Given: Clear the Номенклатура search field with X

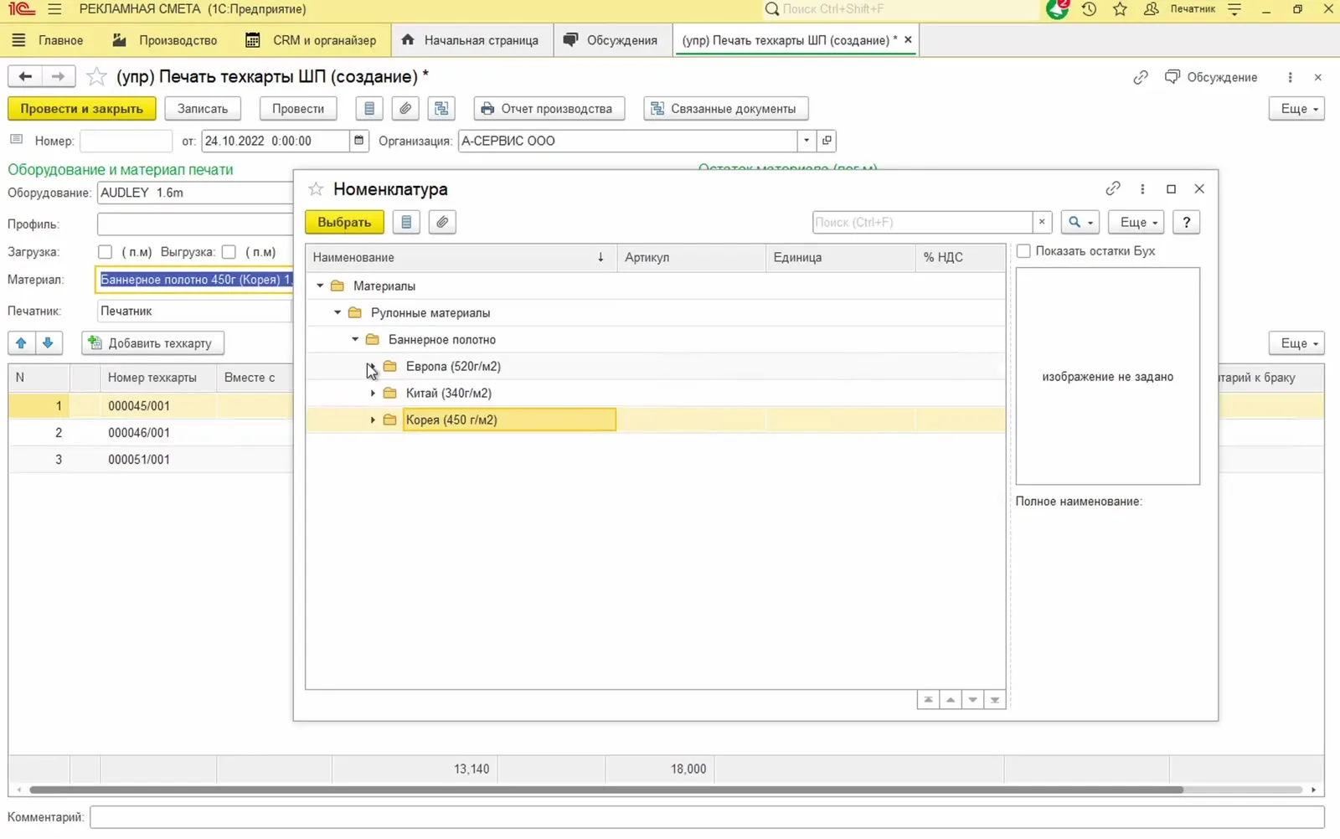Looking at the screenshot, I should coord(1042,222).
